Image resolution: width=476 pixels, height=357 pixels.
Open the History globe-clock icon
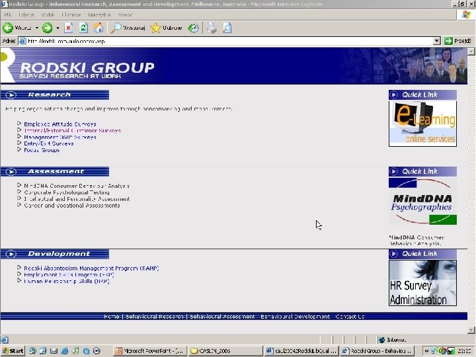[x=193, y=28]
